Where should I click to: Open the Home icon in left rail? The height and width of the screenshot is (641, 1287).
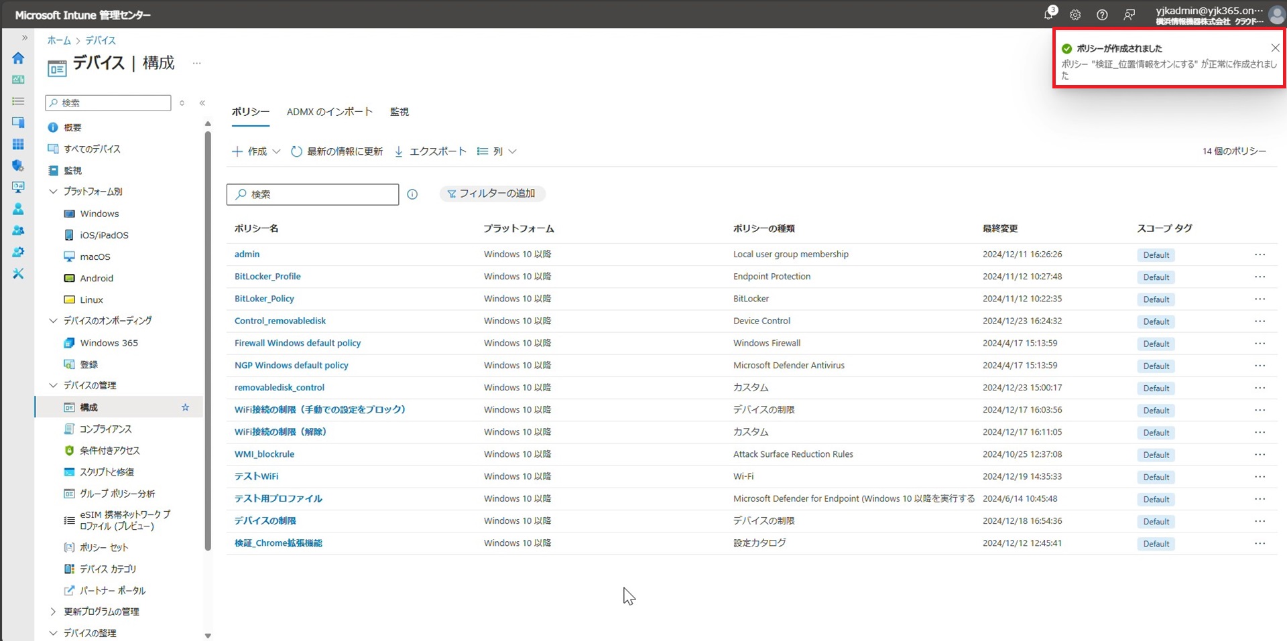click(18, 58)
